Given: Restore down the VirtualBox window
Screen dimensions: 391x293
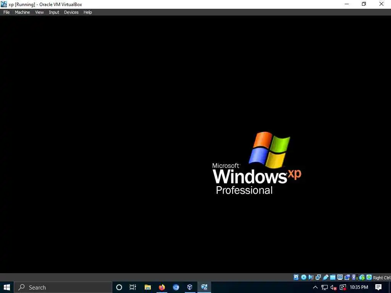Looking at the screenshot, I should pos(364,4).
